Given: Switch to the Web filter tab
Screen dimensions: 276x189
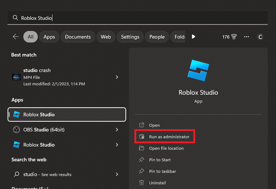Looking at the screenshot, I should click(106, 37).
